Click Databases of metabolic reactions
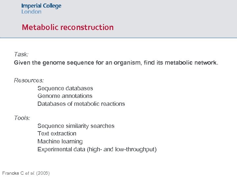Viewport: 237px width, 178px height. 81,104
